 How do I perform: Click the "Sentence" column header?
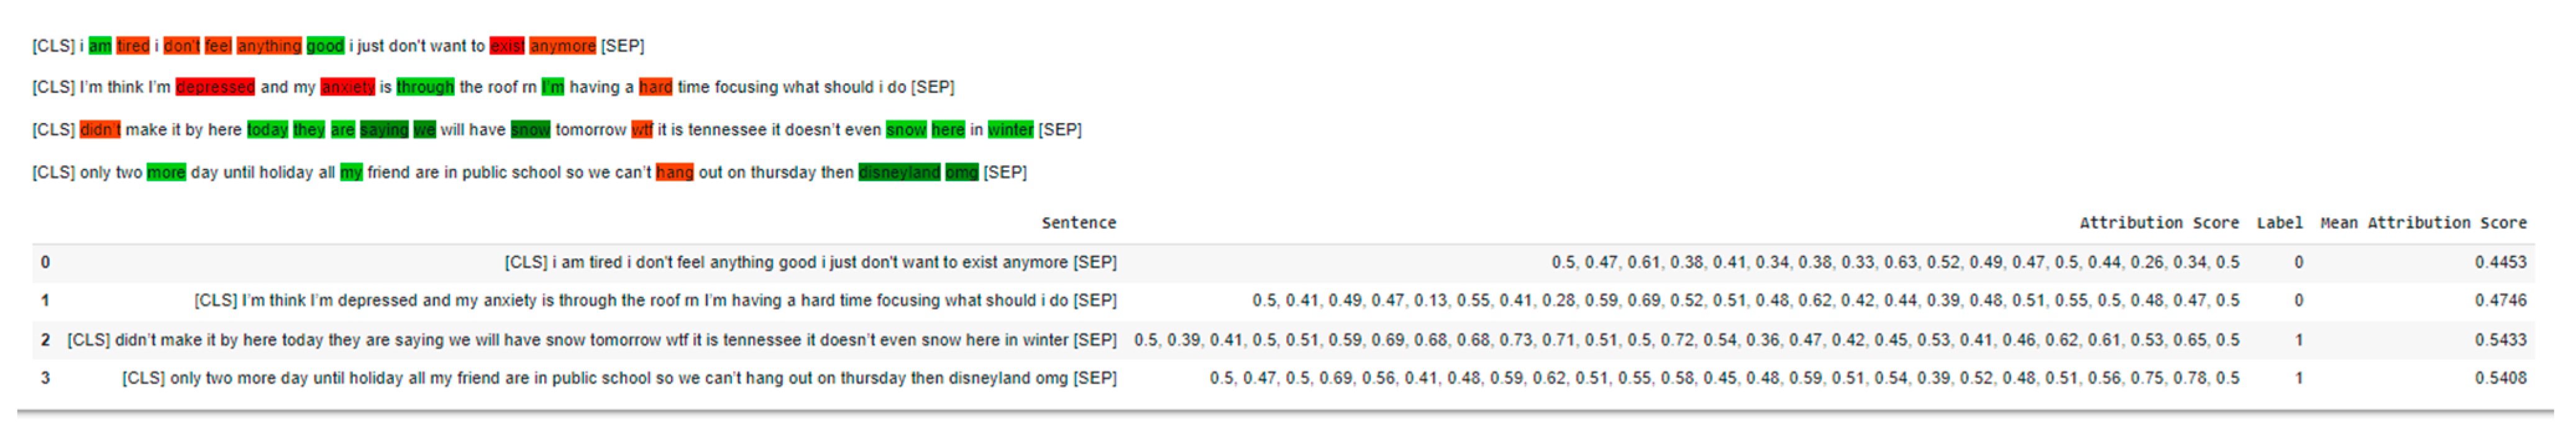[x=1078, y=222]
